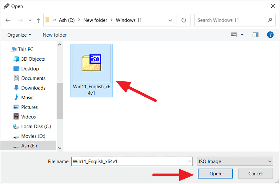Click the File name input field
Image resolution: width=280 pixels, height=184 pixels.
(132, 161)
